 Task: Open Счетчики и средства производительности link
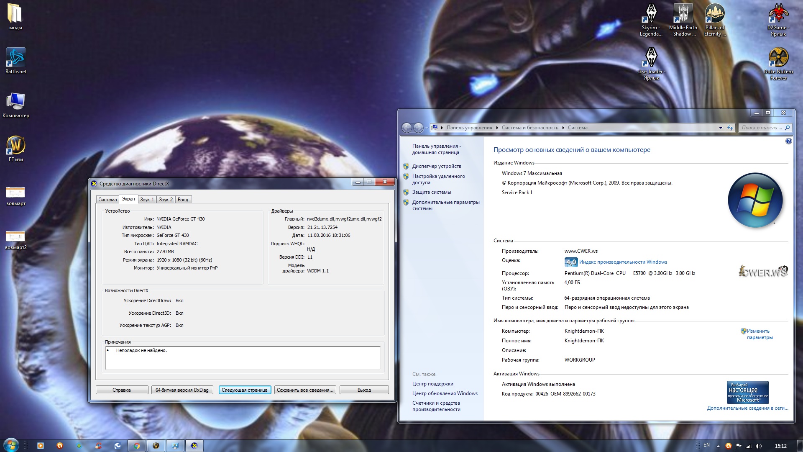(436, 406)
